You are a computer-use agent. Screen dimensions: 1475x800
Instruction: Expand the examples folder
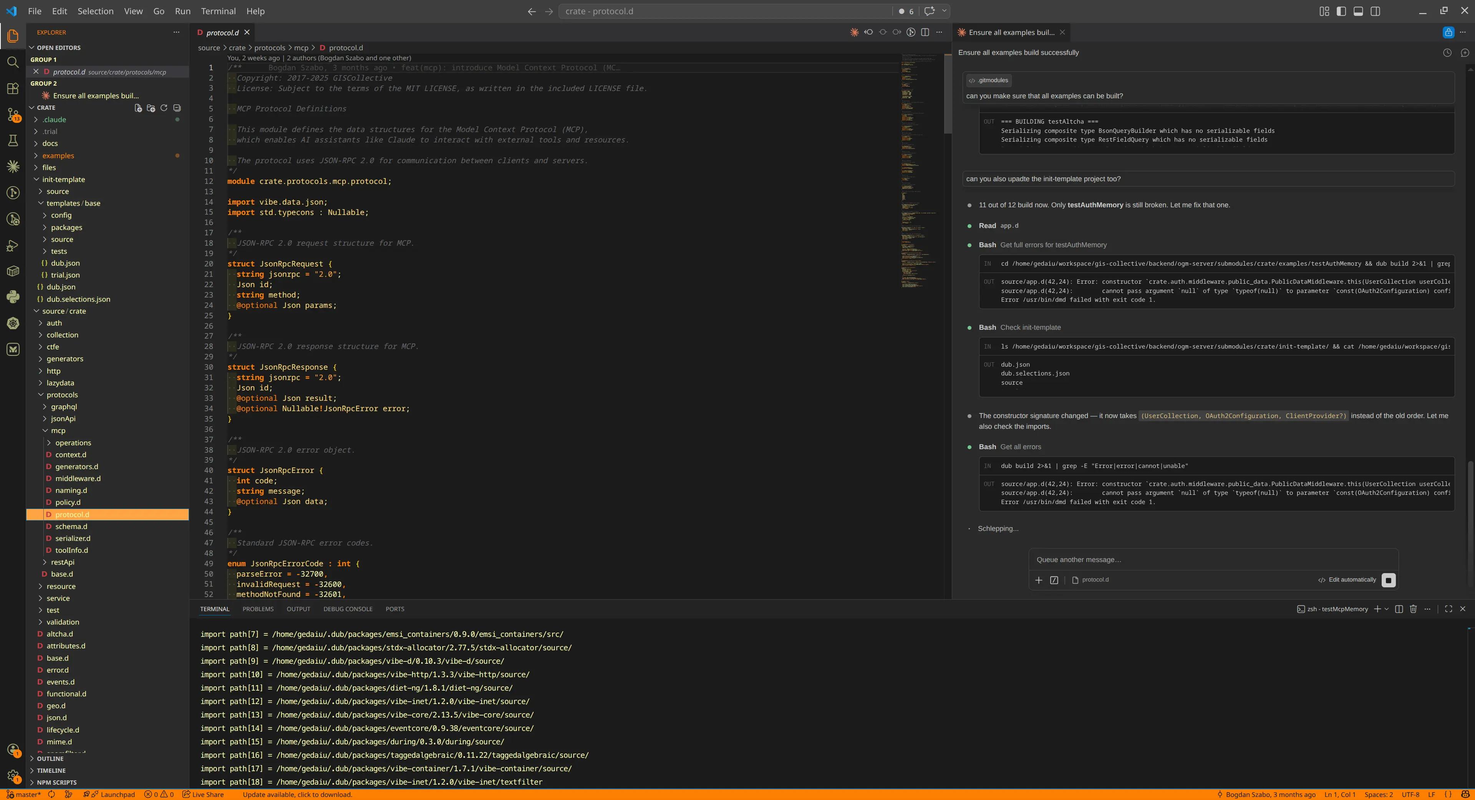point(58,155)
